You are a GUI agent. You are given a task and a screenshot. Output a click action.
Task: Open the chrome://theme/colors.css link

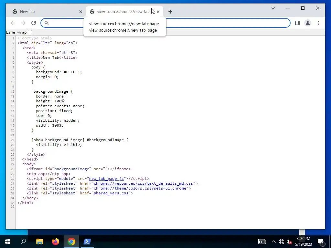140,188
